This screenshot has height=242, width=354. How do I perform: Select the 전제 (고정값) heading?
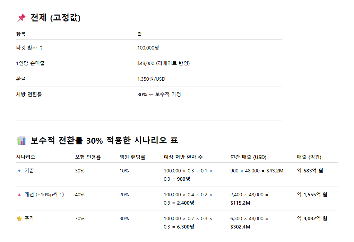[x=55, y=18]
